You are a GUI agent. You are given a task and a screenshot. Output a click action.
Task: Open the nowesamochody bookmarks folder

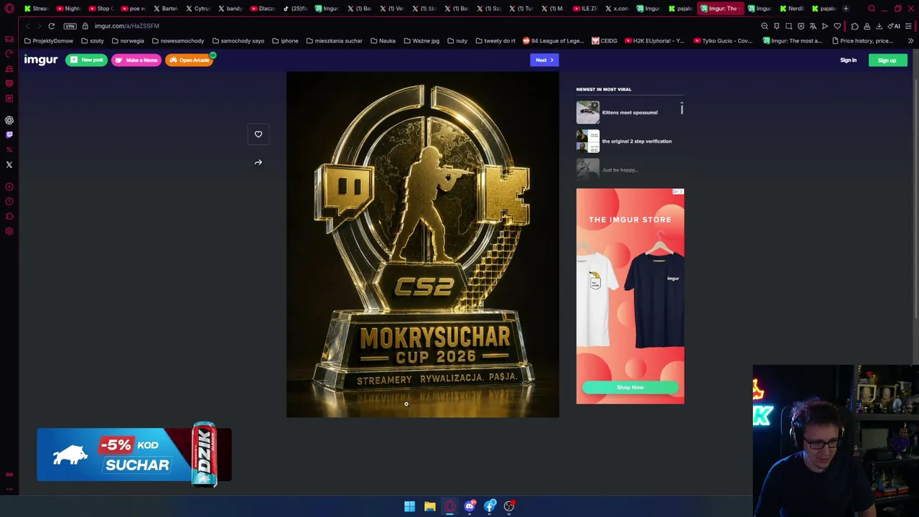click(x=177, y=41)
